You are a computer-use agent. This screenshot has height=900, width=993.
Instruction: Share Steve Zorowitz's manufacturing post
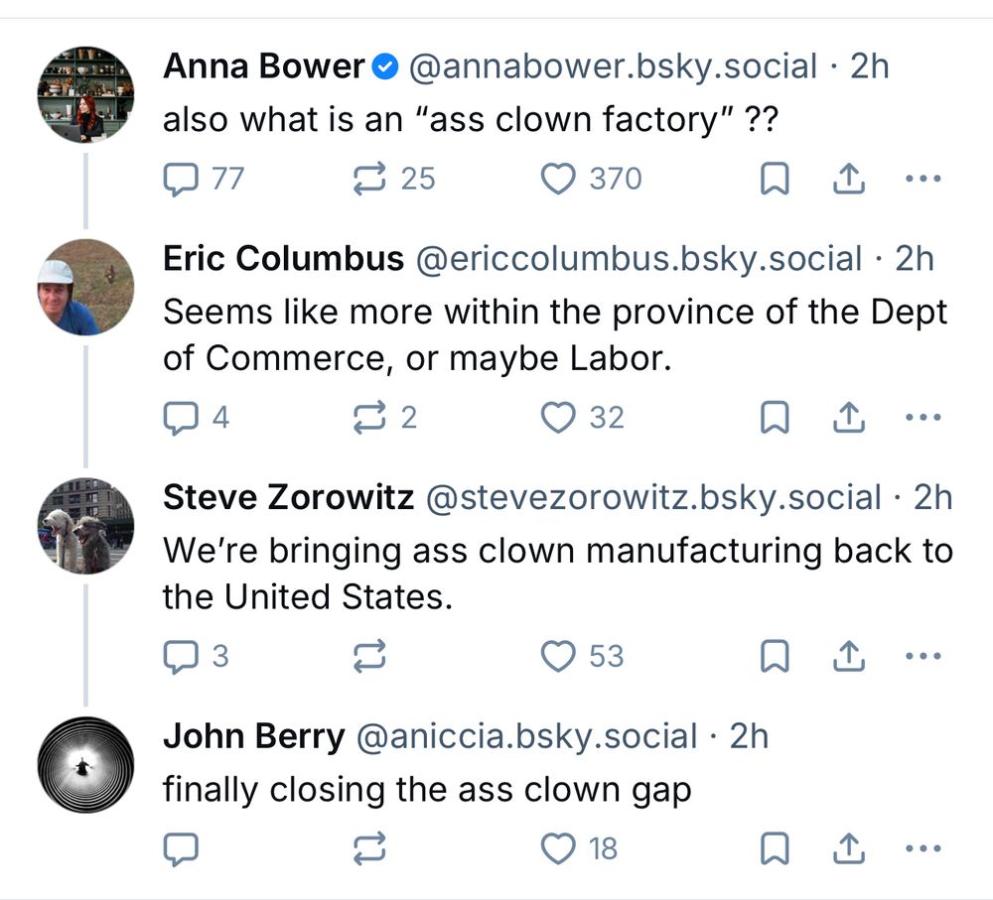pyautogui.click(x=847, y=656)
